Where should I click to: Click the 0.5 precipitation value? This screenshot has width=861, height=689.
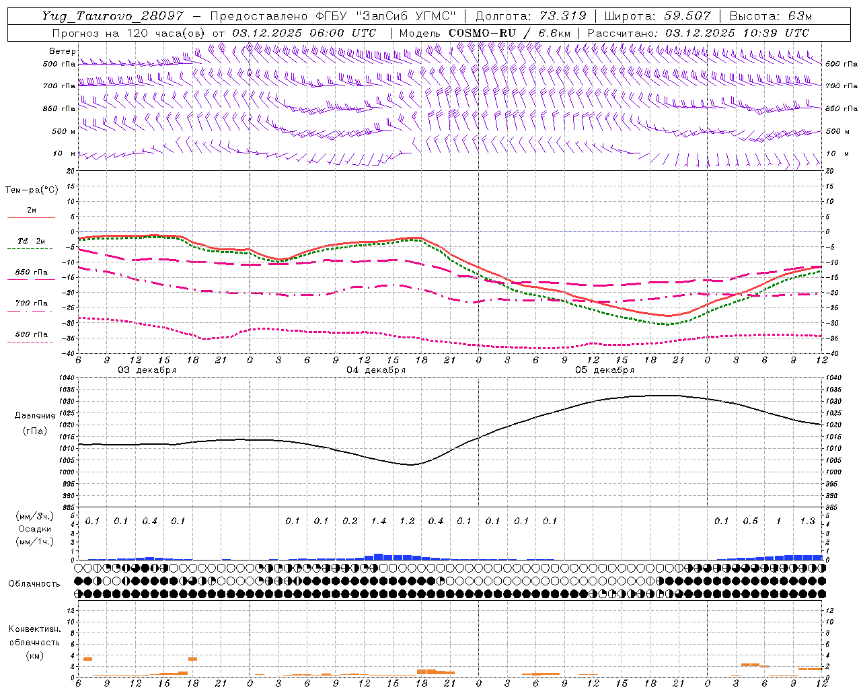[x=750, y=521]
